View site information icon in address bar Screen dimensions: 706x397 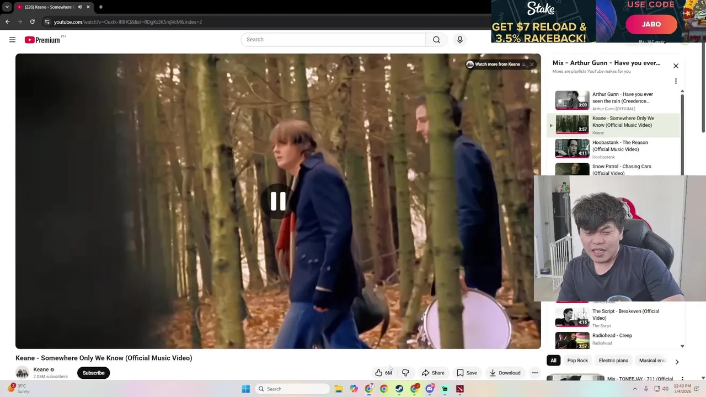click(x=47, y=22)
